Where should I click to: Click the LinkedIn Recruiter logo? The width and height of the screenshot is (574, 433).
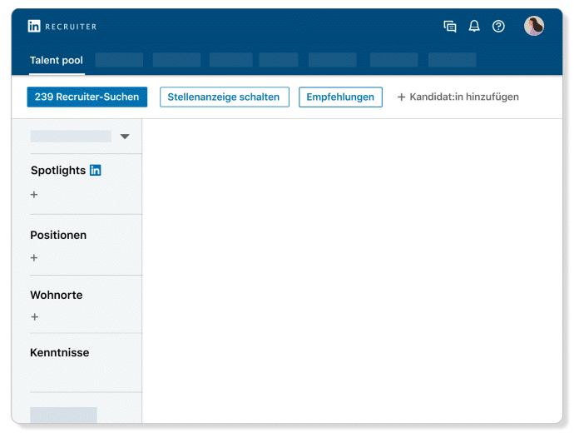pos(62,27)
